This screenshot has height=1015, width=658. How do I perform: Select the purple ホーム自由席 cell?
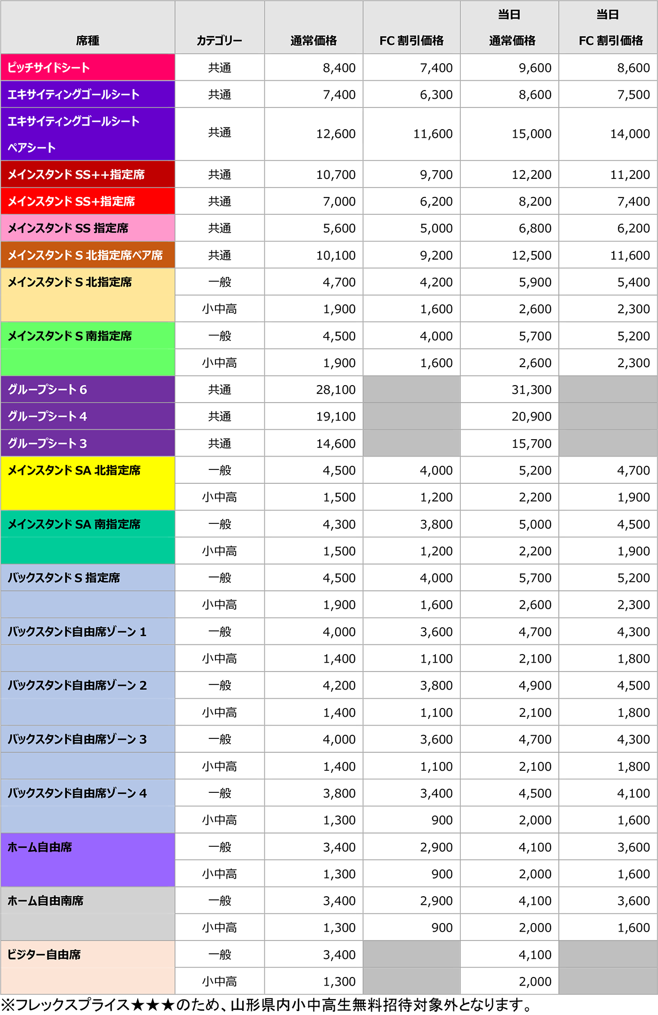[x=87, y=860]
